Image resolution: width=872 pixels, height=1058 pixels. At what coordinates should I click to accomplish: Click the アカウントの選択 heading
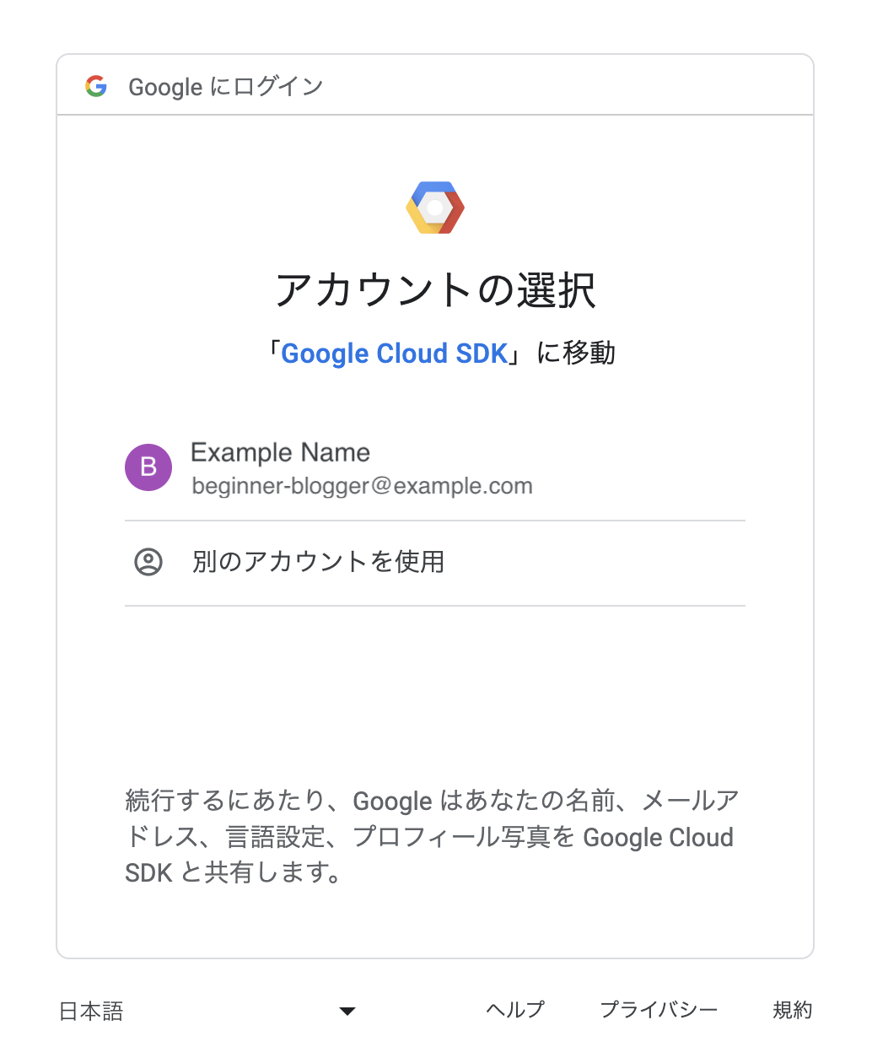435,291
